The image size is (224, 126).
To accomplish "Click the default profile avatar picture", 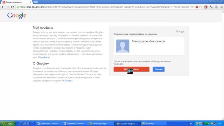I will tap(123, 46).
